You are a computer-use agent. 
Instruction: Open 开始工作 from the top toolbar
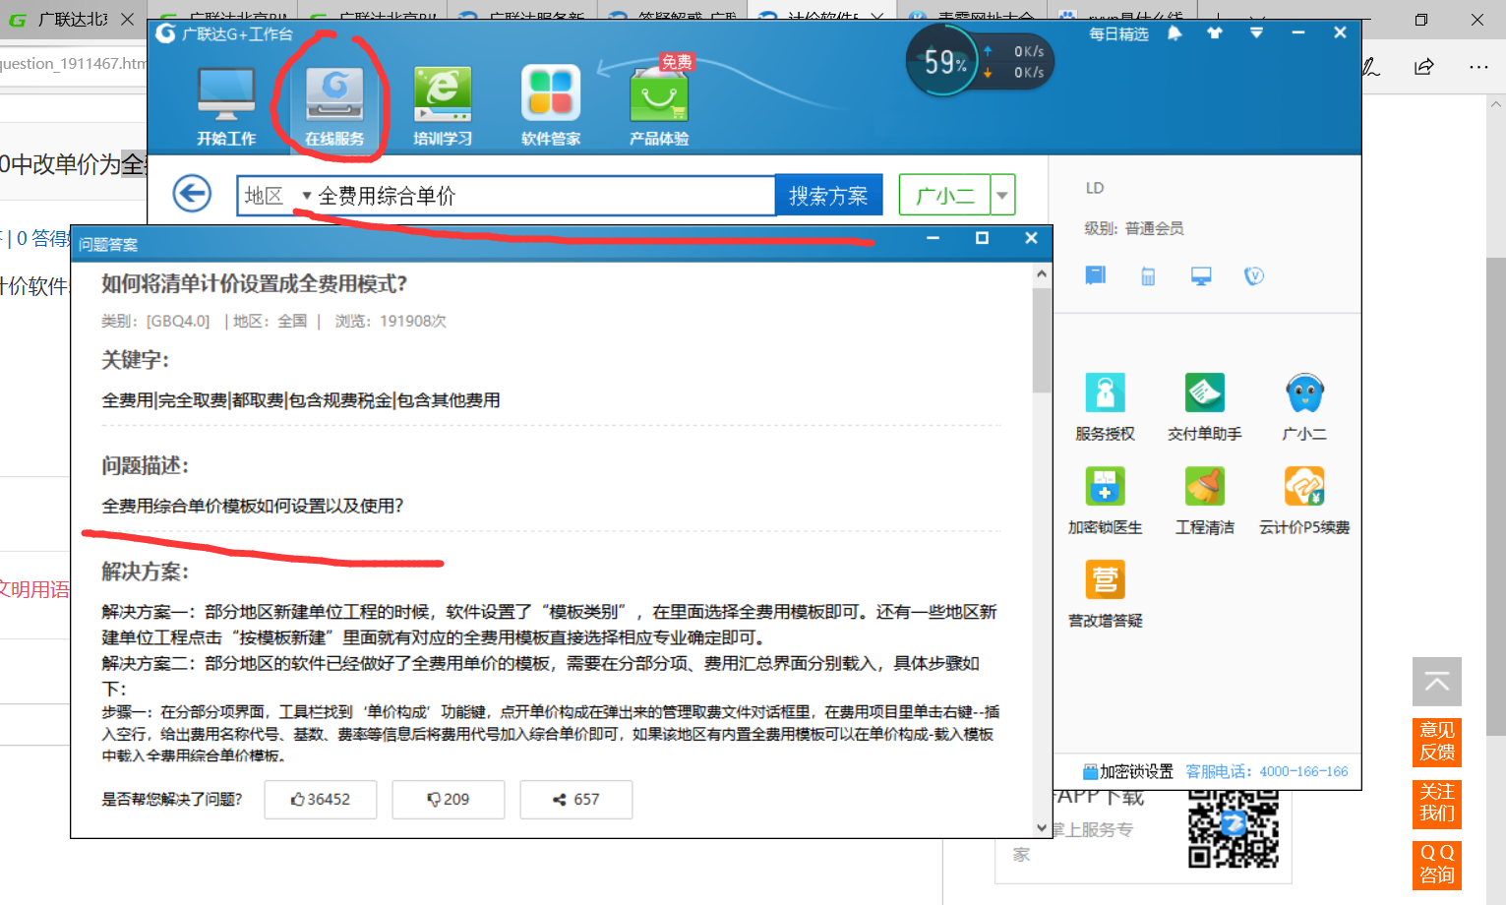click(226, 106)
